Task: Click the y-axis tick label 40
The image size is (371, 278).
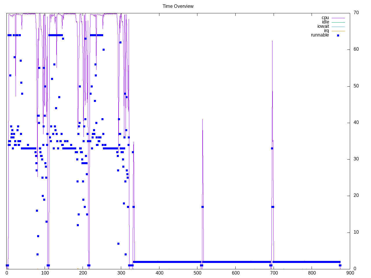Action: pyautogui.click(x=356, y=122)
